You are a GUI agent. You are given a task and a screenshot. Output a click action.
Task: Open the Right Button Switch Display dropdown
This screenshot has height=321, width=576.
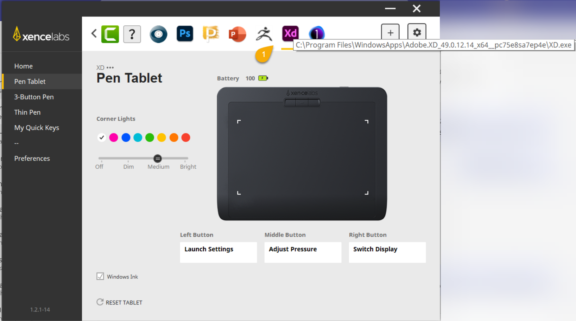(387, 252)
